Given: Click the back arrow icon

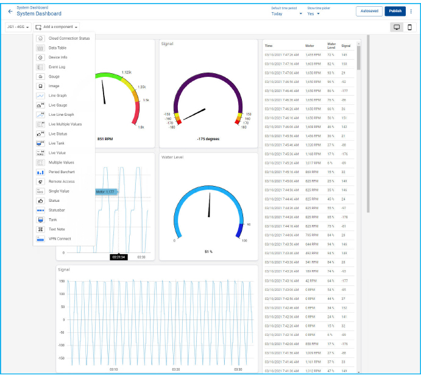Looking at the screenshot, I should pos(10,12).
